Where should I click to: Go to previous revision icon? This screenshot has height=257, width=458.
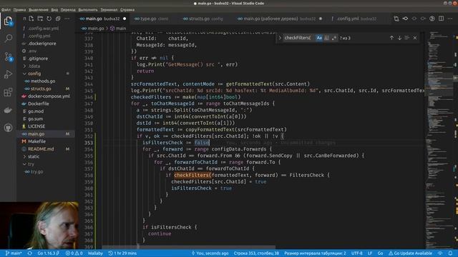[414, 19]
